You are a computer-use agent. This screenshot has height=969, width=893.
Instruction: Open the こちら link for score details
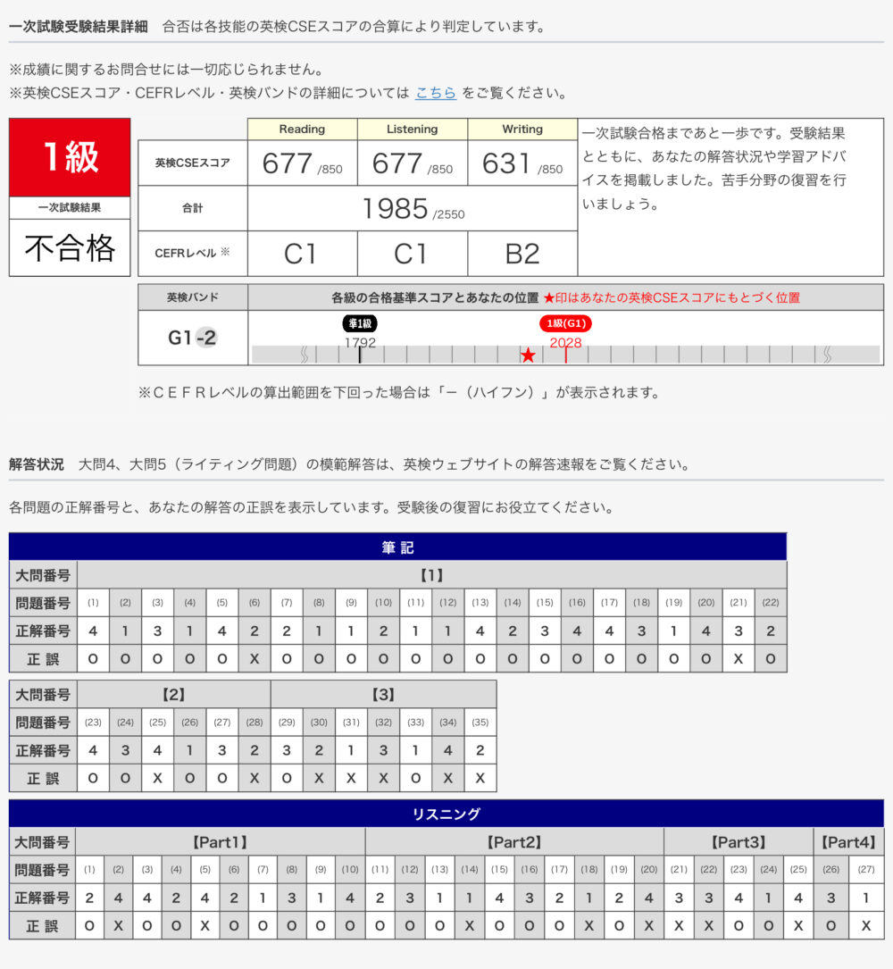point(436,93)
